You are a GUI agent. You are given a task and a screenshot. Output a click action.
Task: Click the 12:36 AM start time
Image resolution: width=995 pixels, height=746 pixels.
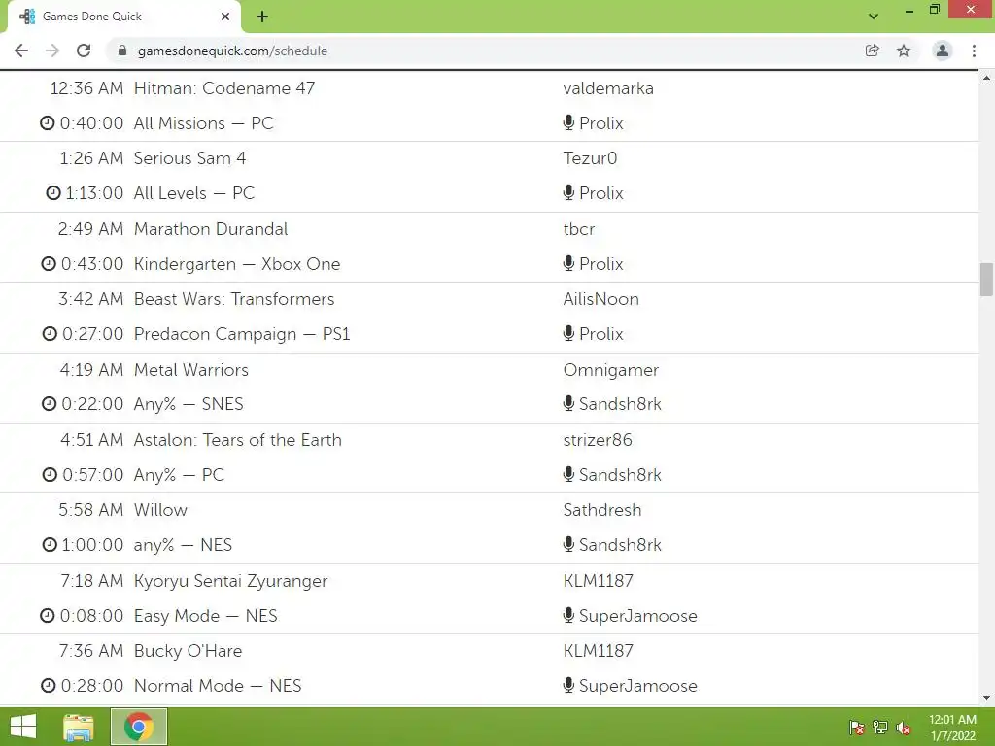click(86, 88)
